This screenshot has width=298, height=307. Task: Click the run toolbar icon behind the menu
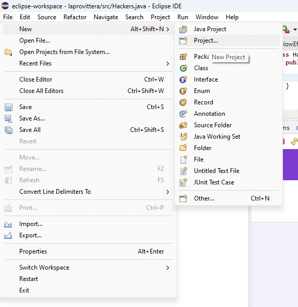pyautogui.click(x=286, y=30)
